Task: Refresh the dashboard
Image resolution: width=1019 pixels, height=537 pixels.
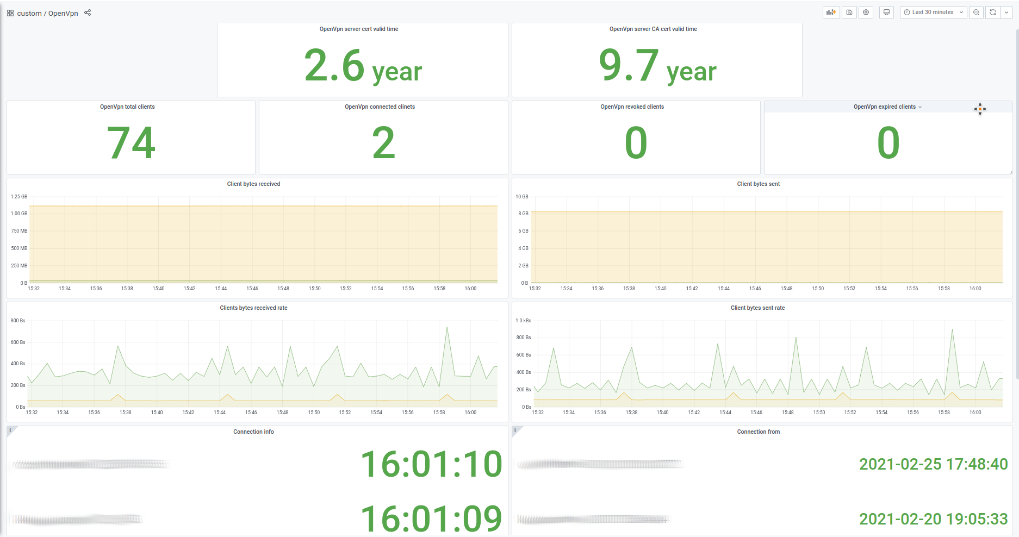Action: point(993,13)
